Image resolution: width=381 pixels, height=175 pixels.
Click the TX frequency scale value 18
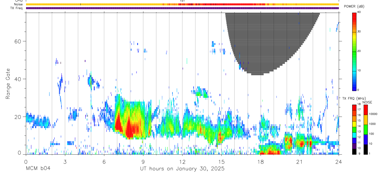(359, 104)
